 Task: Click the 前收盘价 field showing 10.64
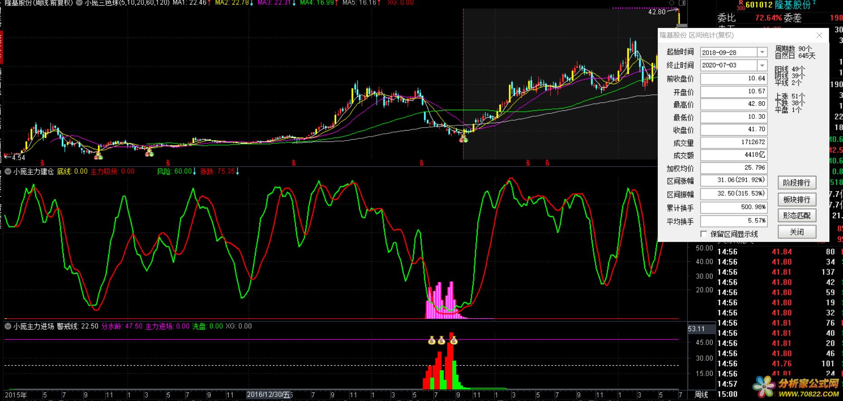[733, 78]
